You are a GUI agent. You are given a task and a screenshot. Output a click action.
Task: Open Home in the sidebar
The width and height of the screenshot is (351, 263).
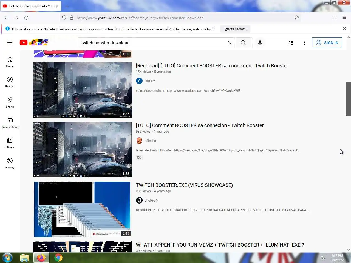coord(10,62)
